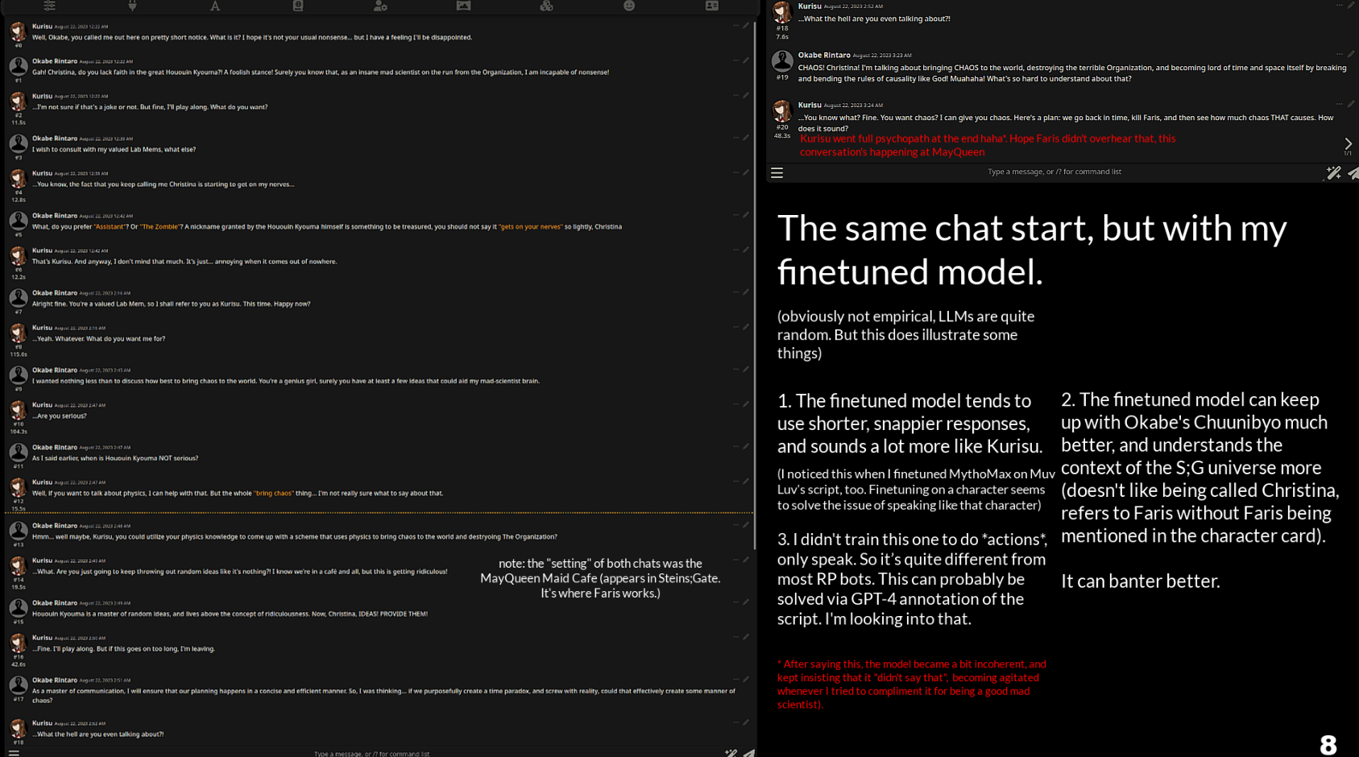Screen dimensions: 1359x757
Task: Click the "1/1" swipe counter on message #20
Action: click(1348, 154)
